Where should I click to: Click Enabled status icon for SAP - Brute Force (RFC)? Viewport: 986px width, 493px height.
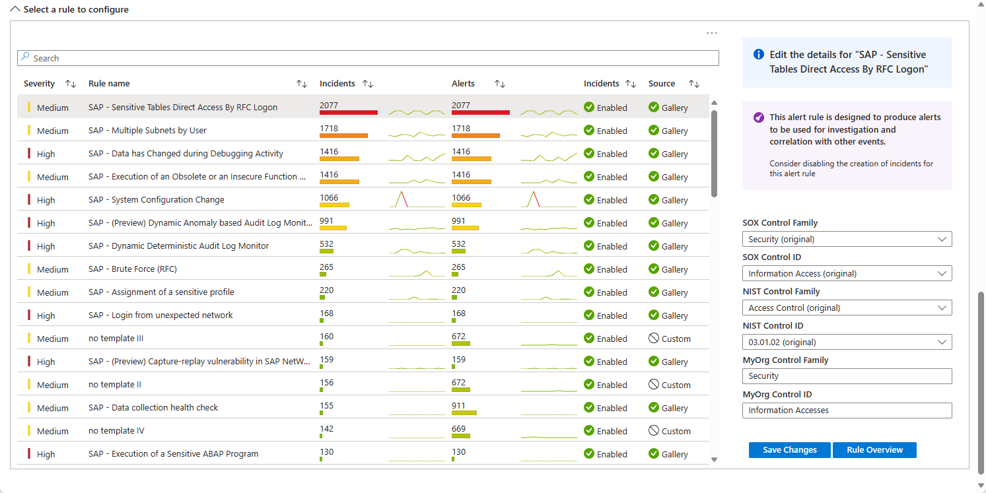click(x=589, y=269)
